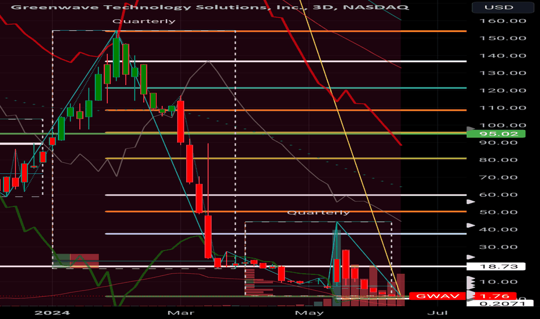The width and height of the screenshot is (540, 319).
Task: Click the 50.00 price axis value
Action: 499,212
